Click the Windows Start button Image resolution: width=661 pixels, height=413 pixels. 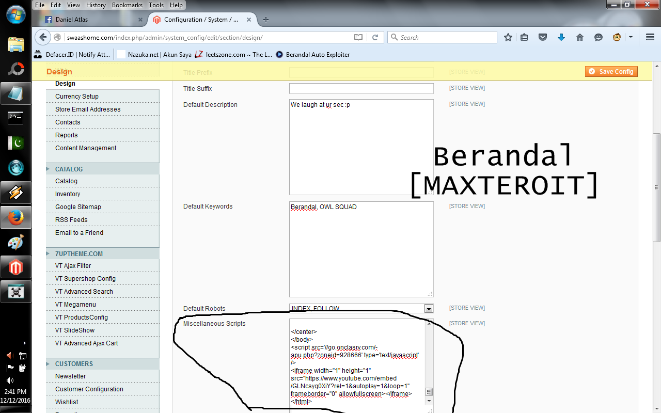[x=16, y=14]
